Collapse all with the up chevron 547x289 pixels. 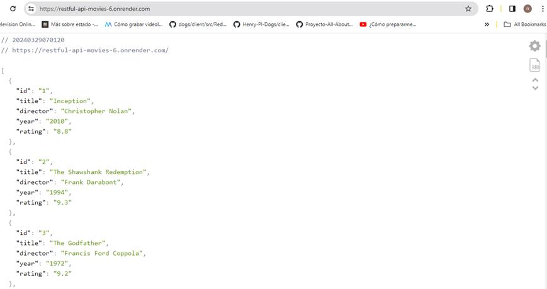tap(535, 80)
